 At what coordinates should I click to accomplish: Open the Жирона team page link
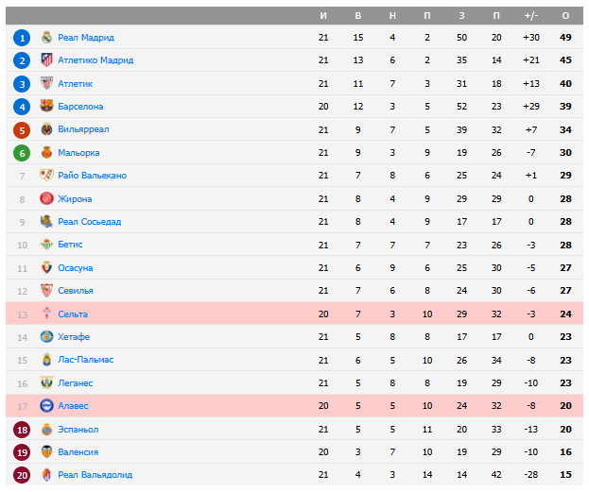[75, 199]
